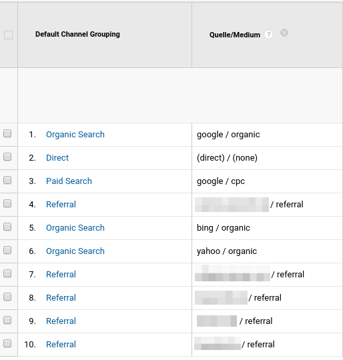Open Organic Search link for bing row
The width and height of the screenshot is (343, 360).
75,228
